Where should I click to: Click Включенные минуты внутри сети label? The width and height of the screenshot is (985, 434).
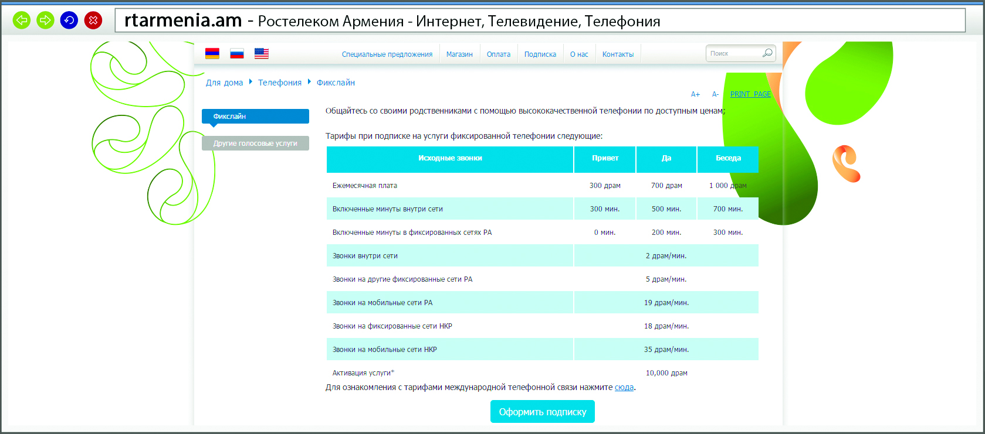387,209
